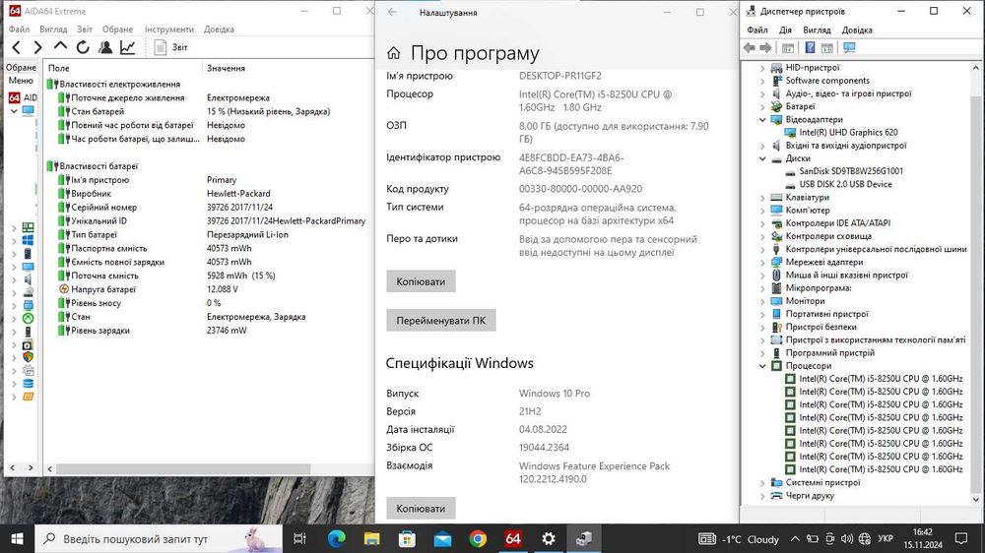Select Монітори category
The height and width of the screenshot is (553, 985).
click(x=805, y=301)
